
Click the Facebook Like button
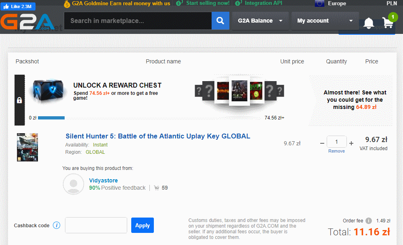click(18, 6)
